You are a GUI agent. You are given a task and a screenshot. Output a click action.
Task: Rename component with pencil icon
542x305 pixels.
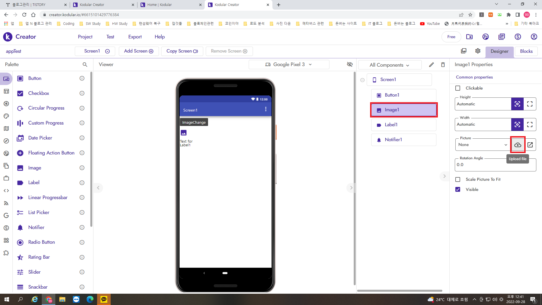(x=431, y=65)
